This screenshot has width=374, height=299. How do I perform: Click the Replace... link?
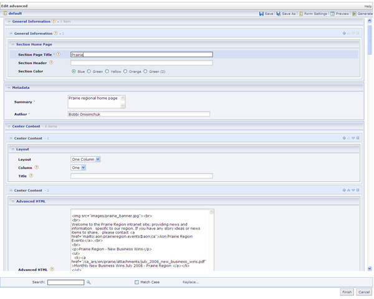(191, 283)
